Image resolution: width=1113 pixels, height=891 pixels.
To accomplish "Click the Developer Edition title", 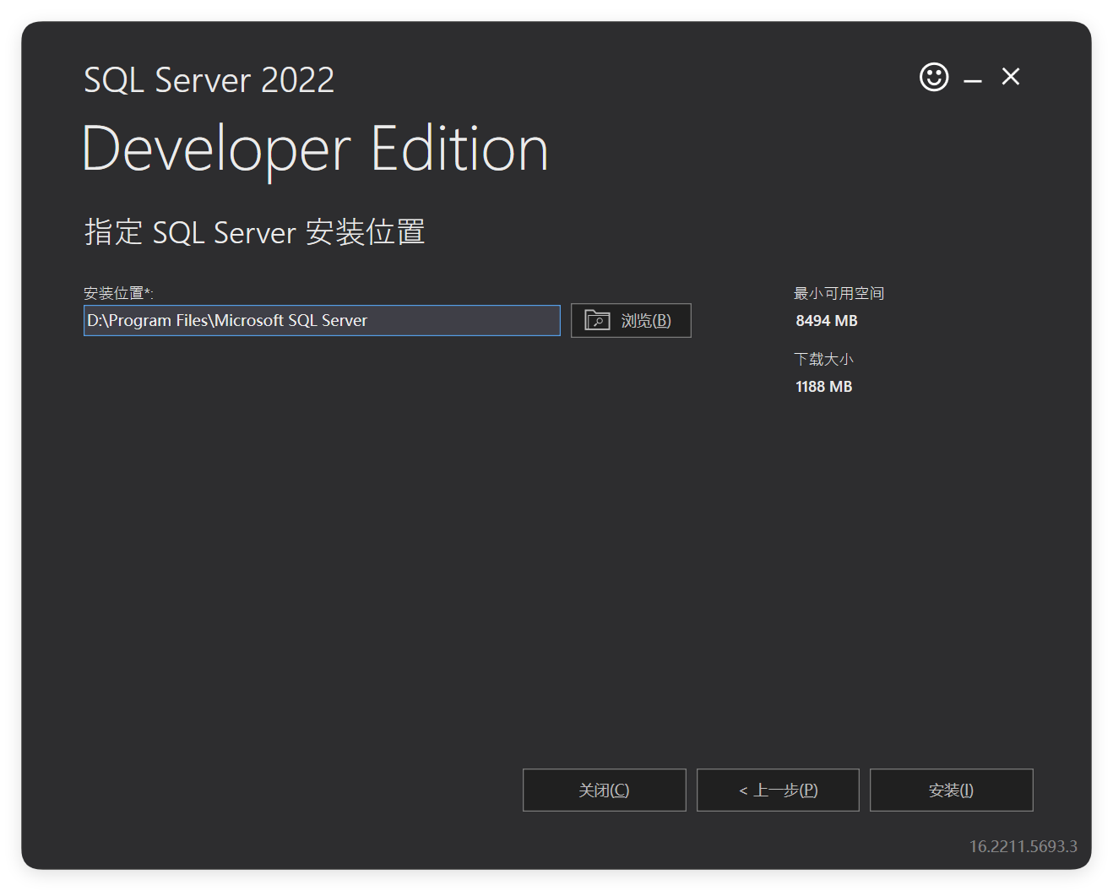I will (316, 149).
